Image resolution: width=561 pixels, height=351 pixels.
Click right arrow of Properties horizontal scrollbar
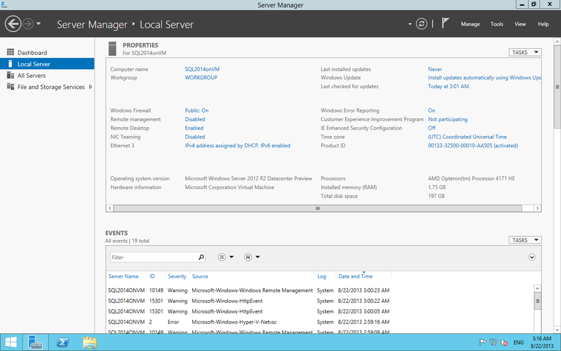[537, 208]
